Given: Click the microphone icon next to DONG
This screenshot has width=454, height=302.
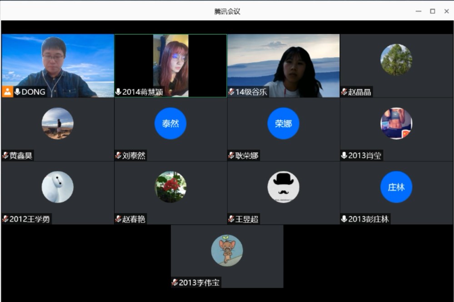Looking at the screenshot, I should click(x=18, y=92).
